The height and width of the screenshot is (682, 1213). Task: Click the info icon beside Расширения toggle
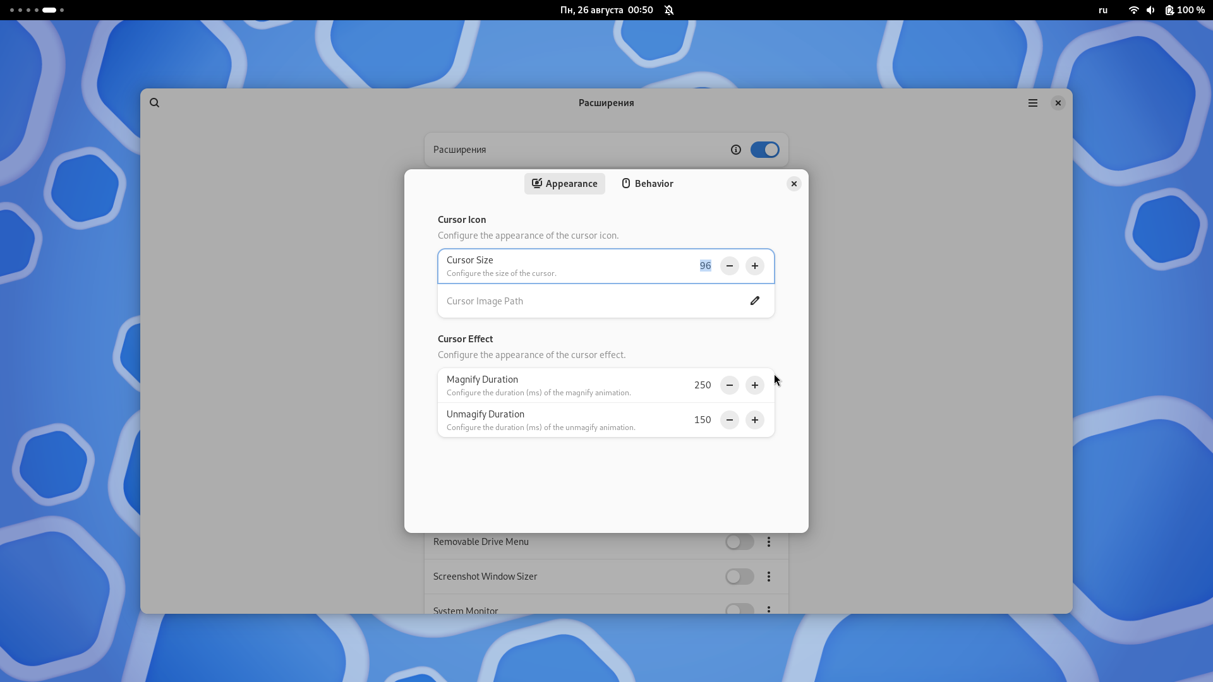736,150
